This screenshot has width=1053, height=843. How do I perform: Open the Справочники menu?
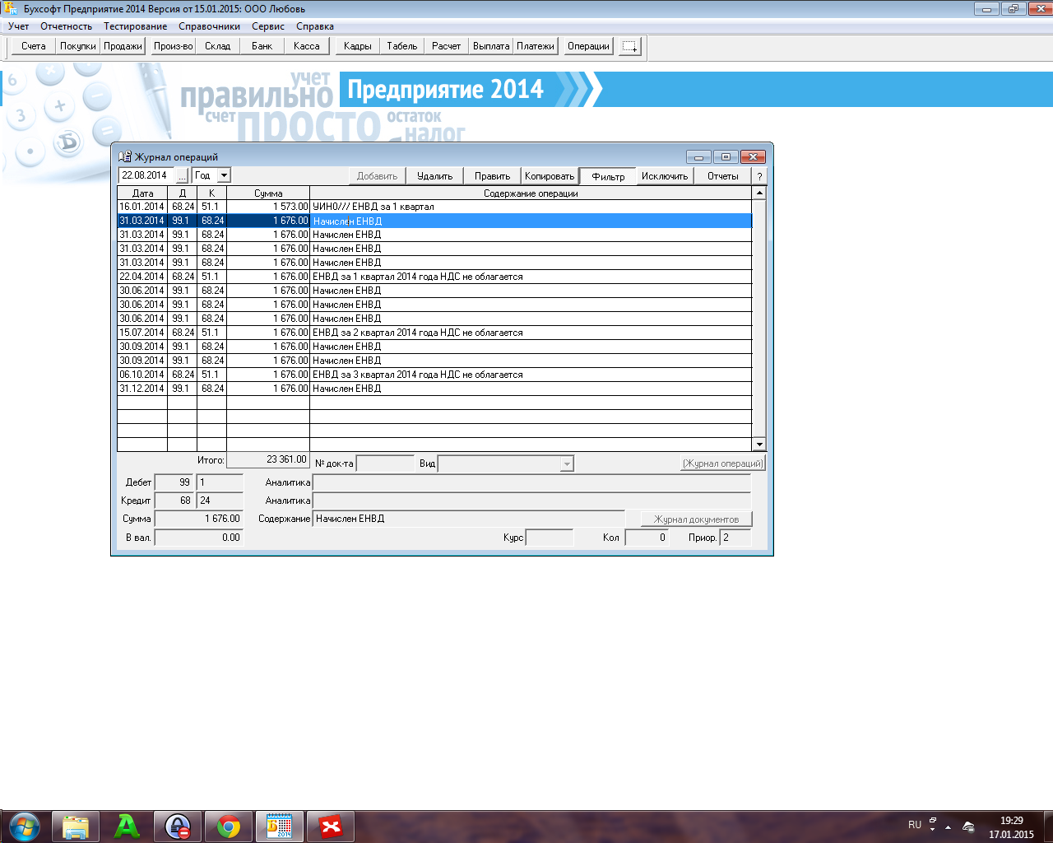pyautogui.click(x=209, y=26)
